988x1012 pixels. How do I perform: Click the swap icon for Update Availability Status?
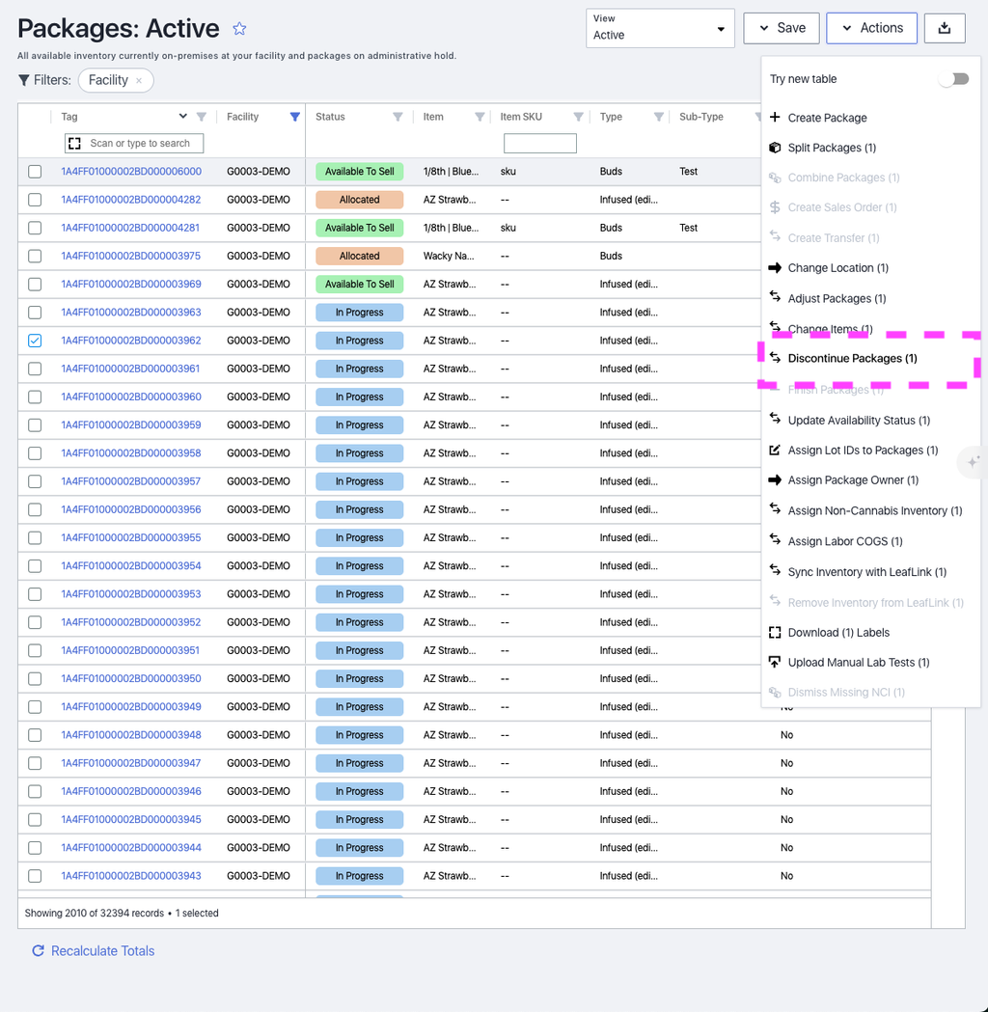click(x=775, y=419)
